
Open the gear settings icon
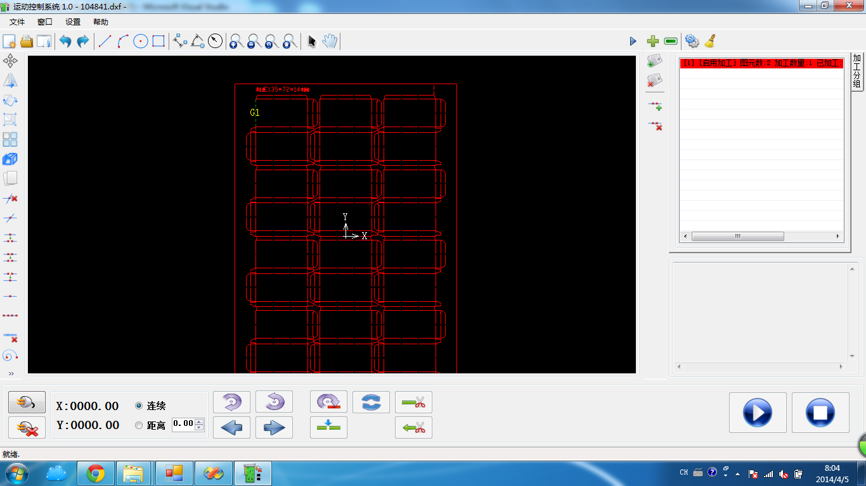[692, 41]
